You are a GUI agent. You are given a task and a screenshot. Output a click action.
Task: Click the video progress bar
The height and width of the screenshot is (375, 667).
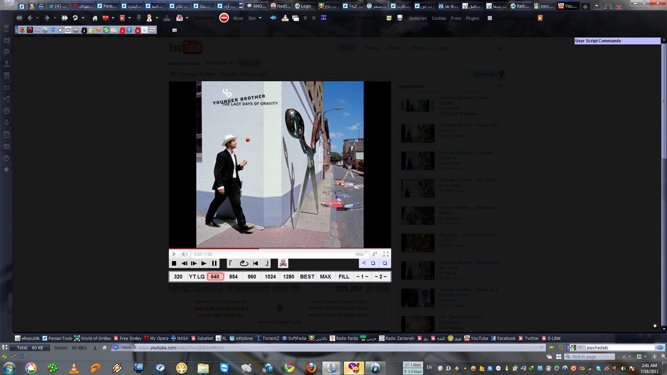click(280, 249)
